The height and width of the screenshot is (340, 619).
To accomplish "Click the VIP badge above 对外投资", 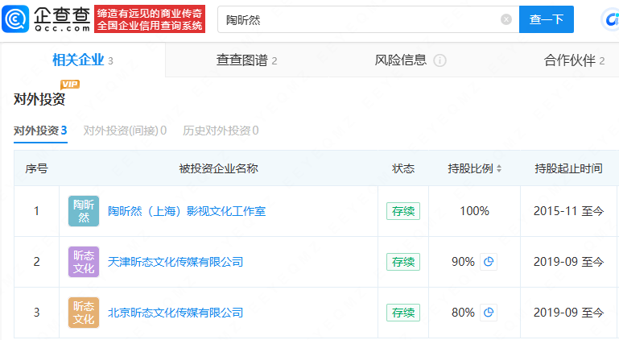I will pyautogui.click(x=70, y=85).
